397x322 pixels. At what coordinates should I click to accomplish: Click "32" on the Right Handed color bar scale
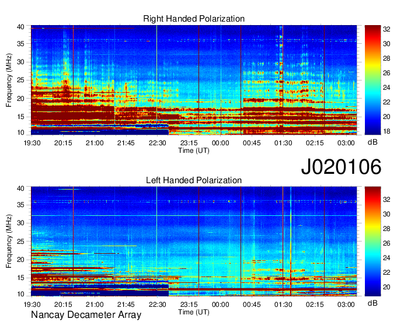tap(386, 29)
